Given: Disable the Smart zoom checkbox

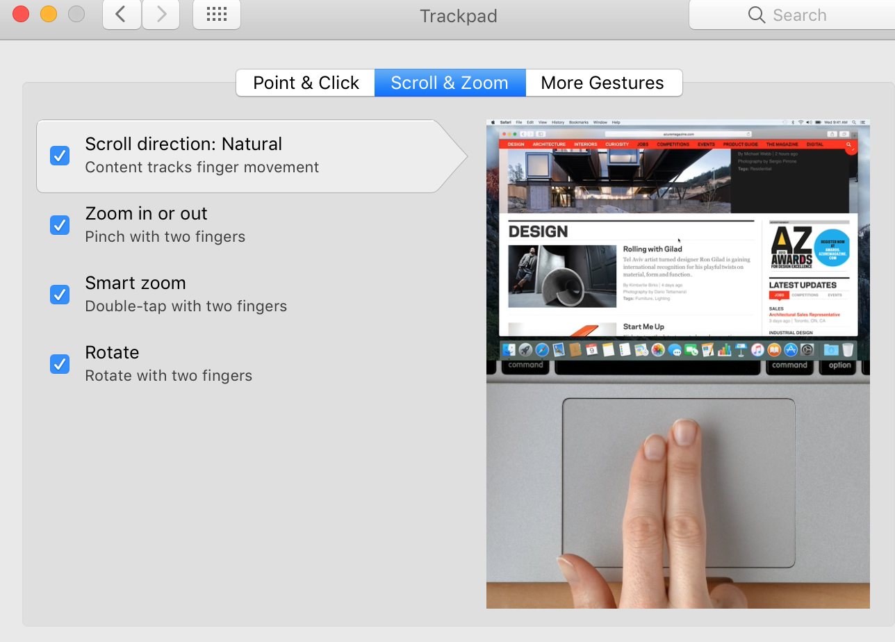Looking at the screenshot, I should (60, 295).
